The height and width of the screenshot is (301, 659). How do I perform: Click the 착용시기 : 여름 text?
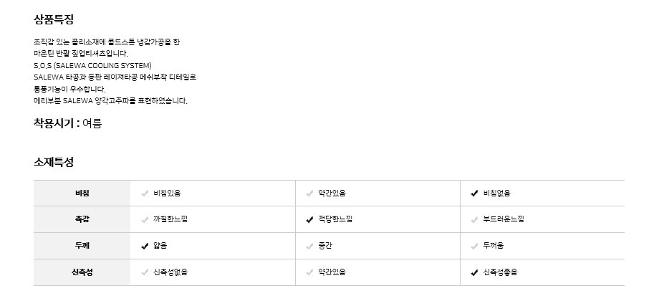click(68, 123)
